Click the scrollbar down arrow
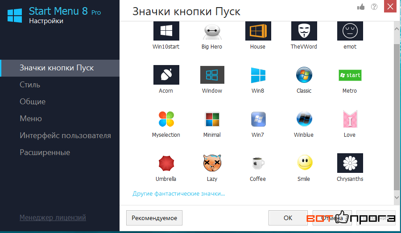 click(x=397, y=197)
